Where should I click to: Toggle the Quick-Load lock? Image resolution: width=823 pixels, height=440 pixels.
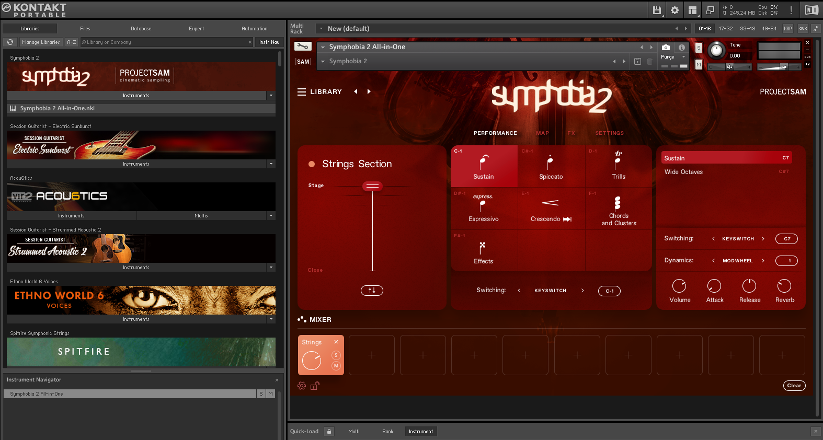(329, 431)
